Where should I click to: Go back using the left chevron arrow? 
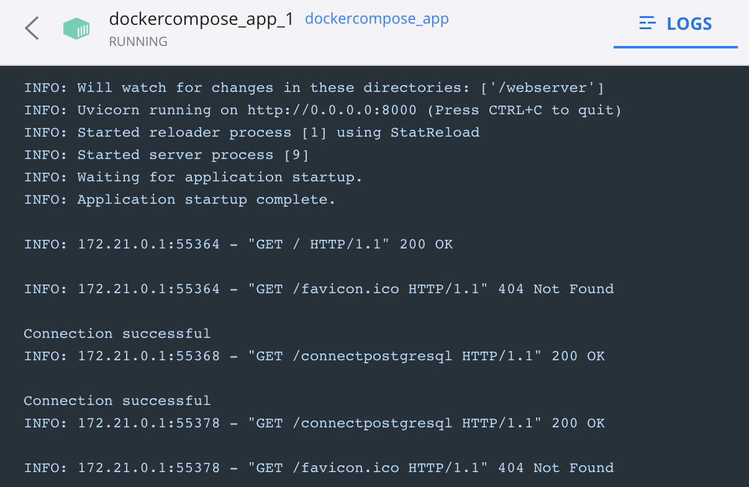(32, 29)
